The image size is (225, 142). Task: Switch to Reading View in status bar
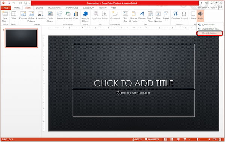pos(178,139)
